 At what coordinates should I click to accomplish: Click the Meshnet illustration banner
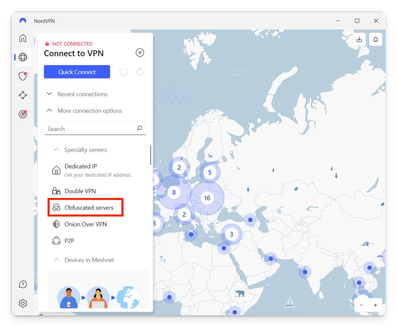click(x=99, y=289)
